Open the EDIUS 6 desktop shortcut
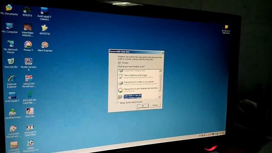Image resolution: width=272 pixels, height=153 pixels. click(27, 11)
